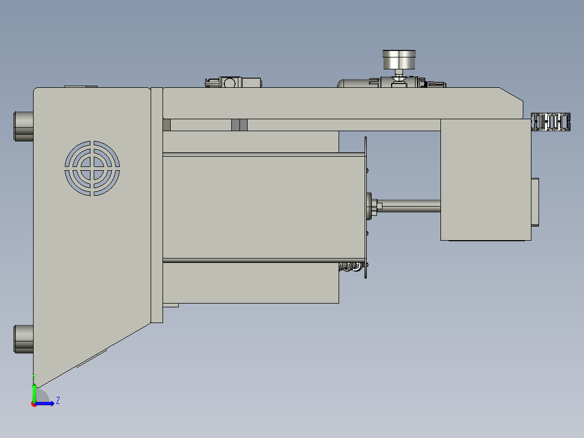Viewport: 584px width, 438px height.
Task: Select the narrow vertical plate beside the side panel
Action: point(157,205)
